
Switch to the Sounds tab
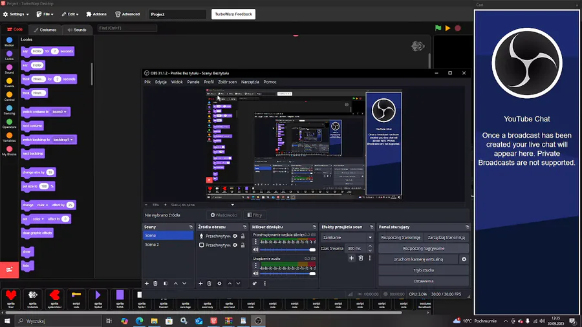[x=77, y=30]
